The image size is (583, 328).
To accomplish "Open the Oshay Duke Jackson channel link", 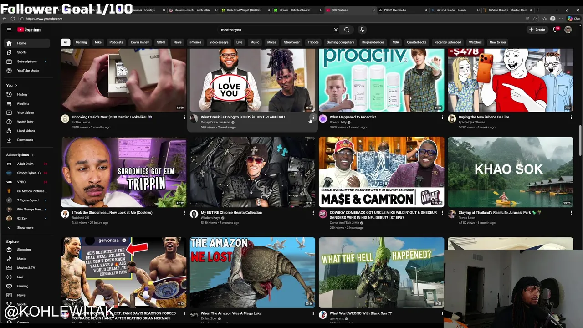I will [215, 122].
